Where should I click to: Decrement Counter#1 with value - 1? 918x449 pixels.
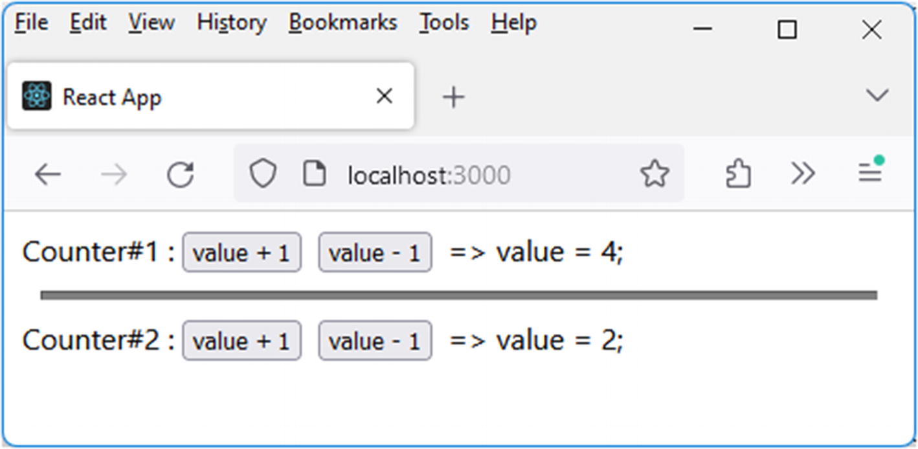[375, 253]
